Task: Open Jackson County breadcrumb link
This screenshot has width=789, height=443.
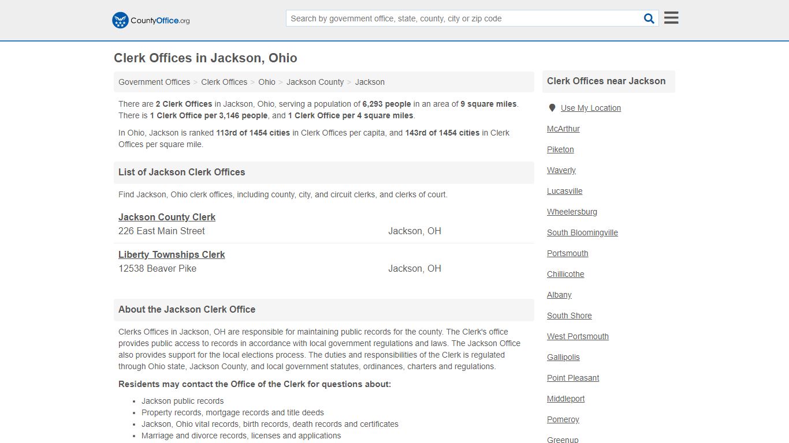Action: pos(315,82)
